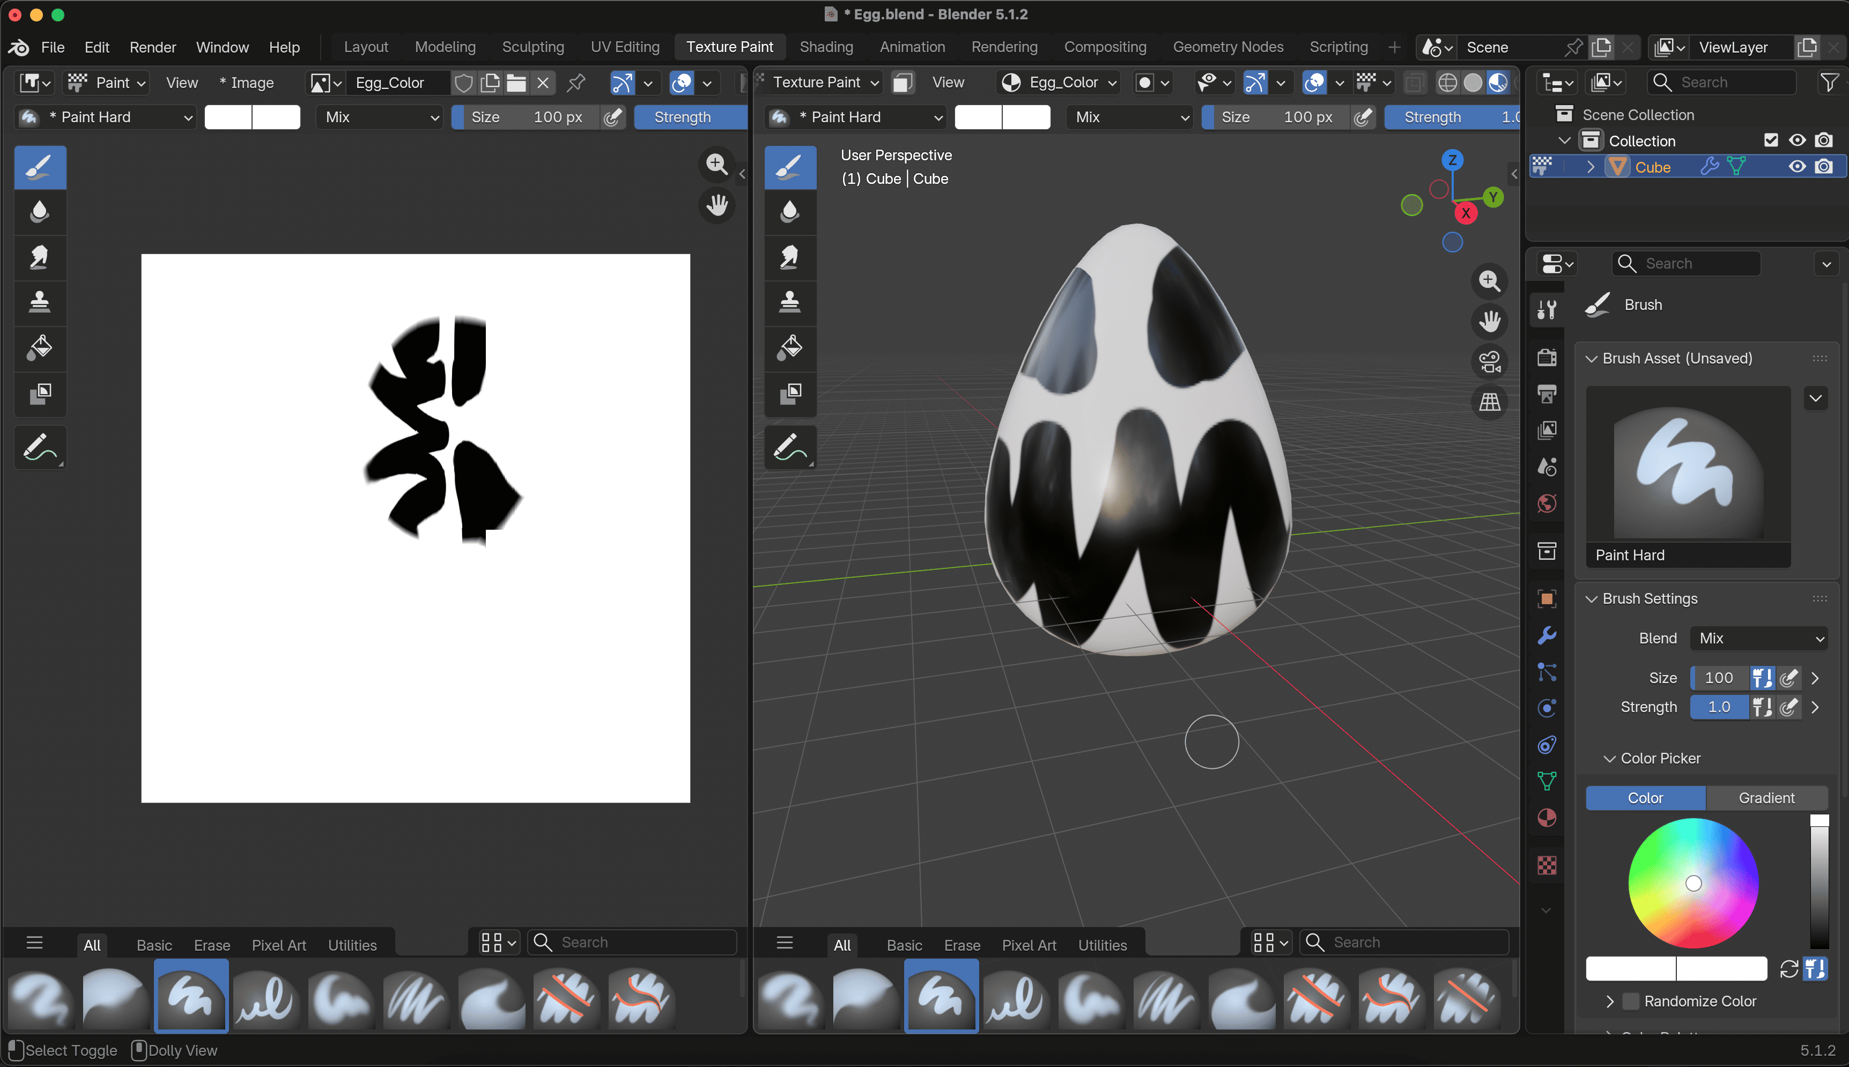Click zoom icon in 3D viewport

(x=1489, y=280)
